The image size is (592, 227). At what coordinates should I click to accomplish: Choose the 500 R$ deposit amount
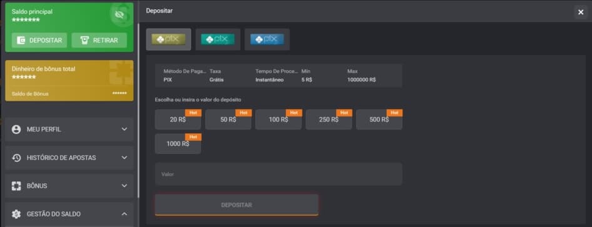coord(379,119)
